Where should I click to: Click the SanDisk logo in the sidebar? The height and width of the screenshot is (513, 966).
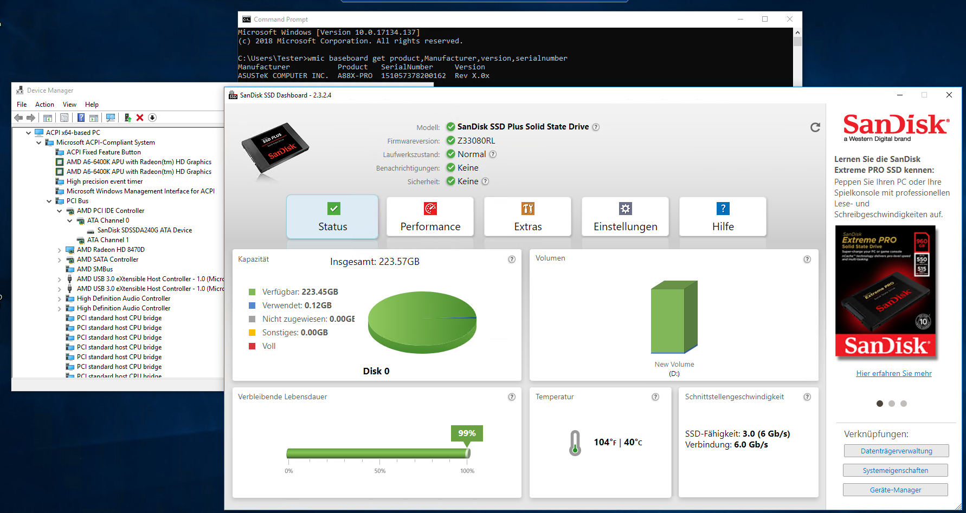(896, 128)
